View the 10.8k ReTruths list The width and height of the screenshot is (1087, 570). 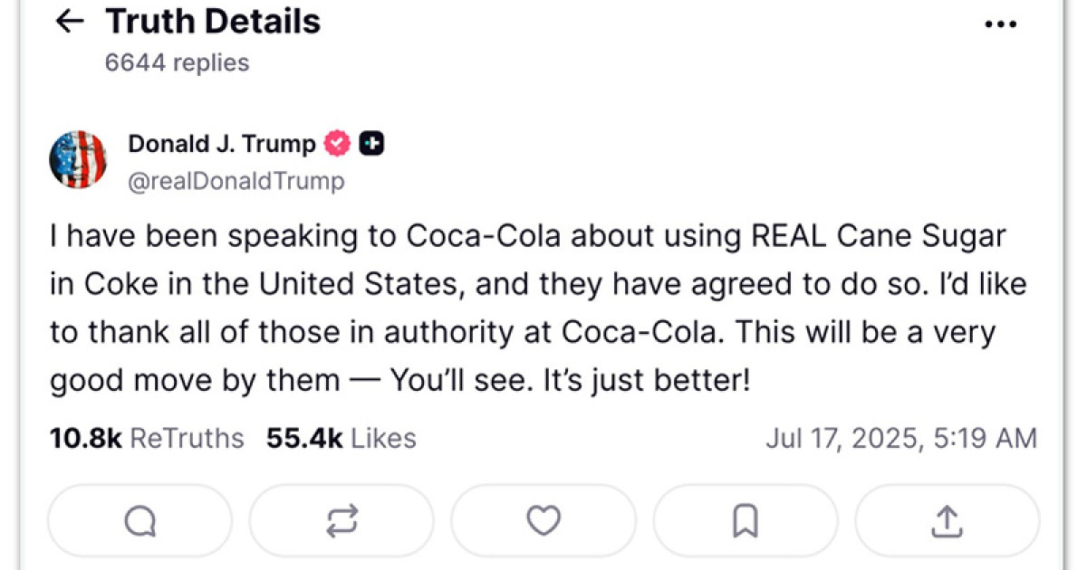tap(147, 439)
